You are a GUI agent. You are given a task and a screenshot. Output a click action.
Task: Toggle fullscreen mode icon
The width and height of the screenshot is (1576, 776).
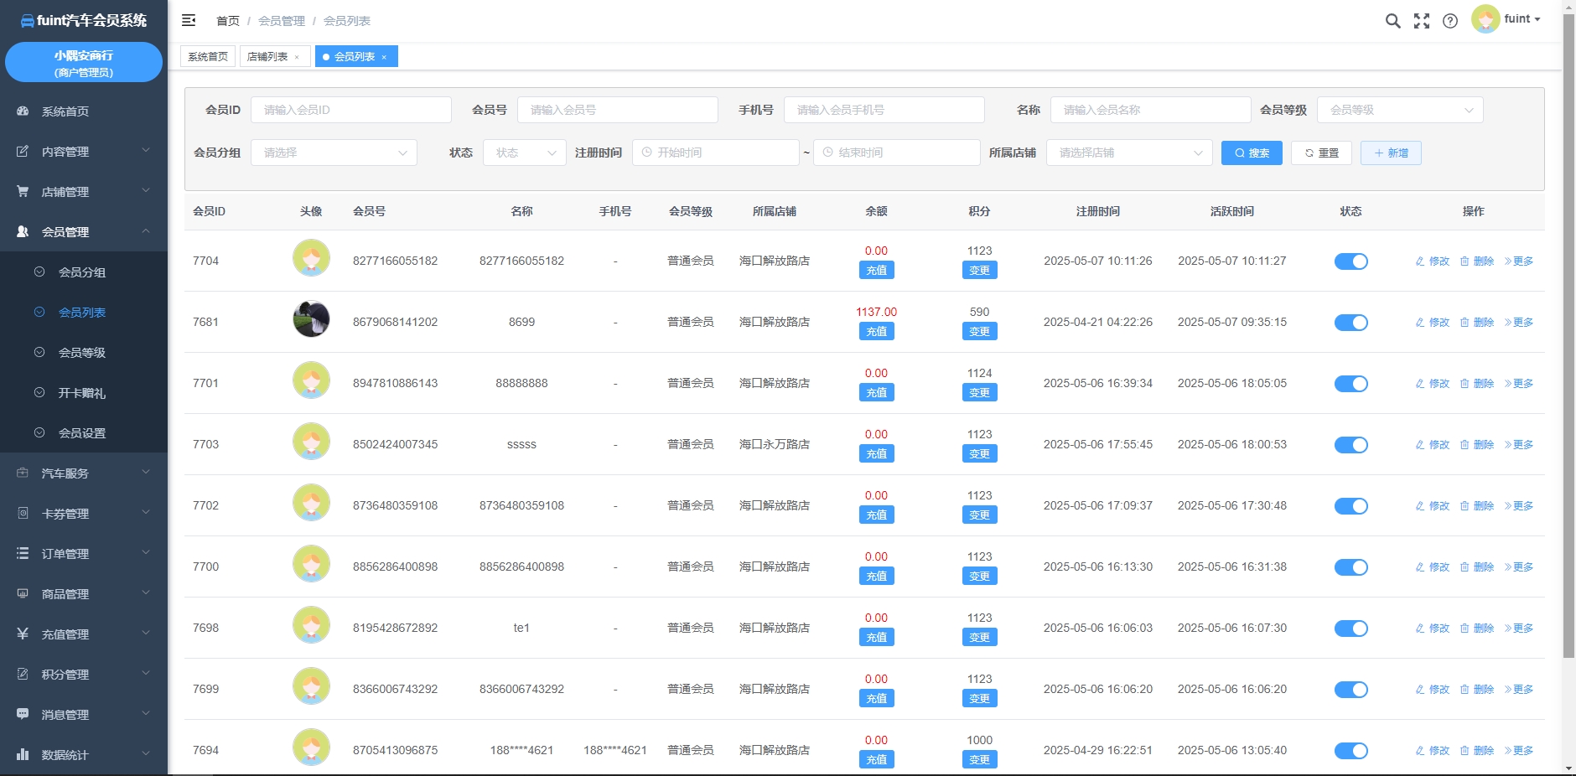click(x=1422, y=21)
